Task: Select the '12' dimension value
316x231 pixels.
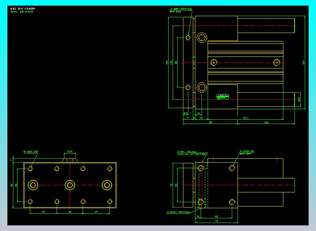Action: tap(198, 113)
